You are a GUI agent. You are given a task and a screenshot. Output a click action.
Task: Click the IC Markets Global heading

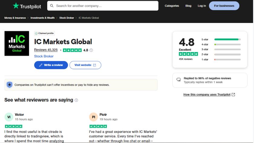click(63, 42)
